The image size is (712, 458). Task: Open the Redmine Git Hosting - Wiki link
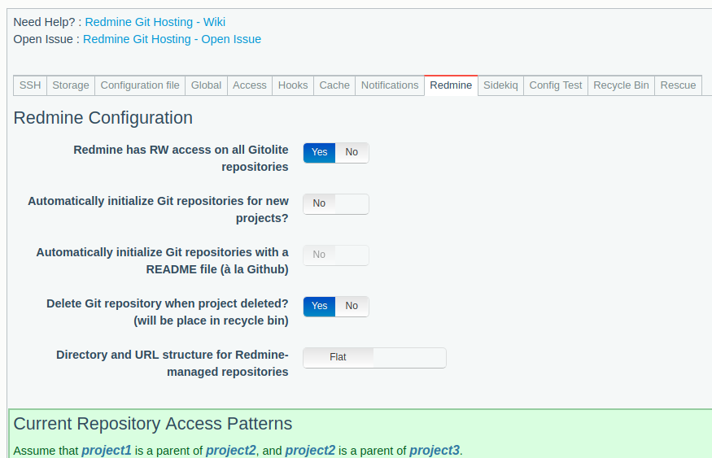point(155,22)
